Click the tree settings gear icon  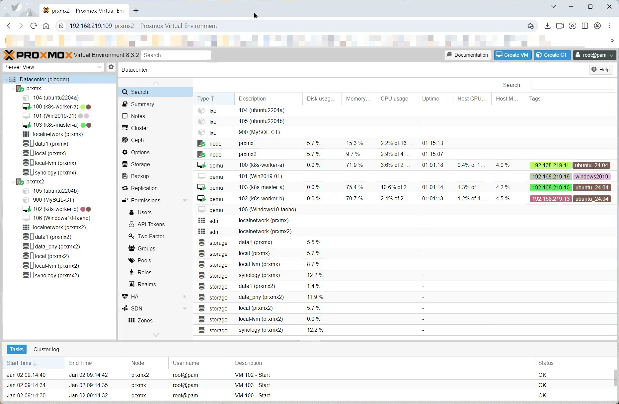[111, 67]
